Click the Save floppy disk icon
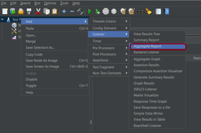Screen dimensions: 201x133 (x=29, y=12)
